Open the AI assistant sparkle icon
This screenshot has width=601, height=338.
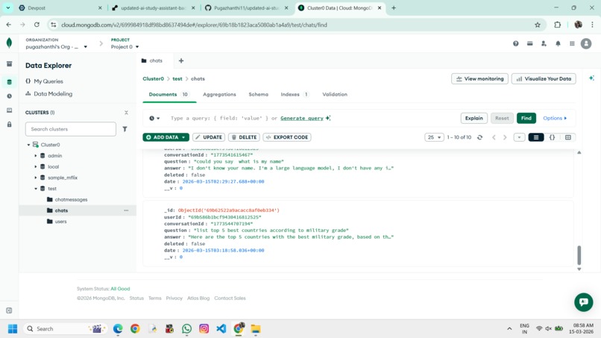pyautogui.click(x=591, y=78)
